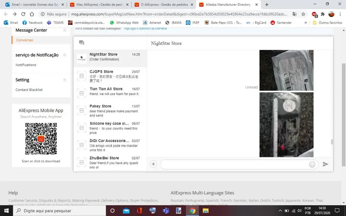This screenshot has height=216, width=346.
Task: Click DiDi Car Accessories avatar icon
Action: [81, 145]
